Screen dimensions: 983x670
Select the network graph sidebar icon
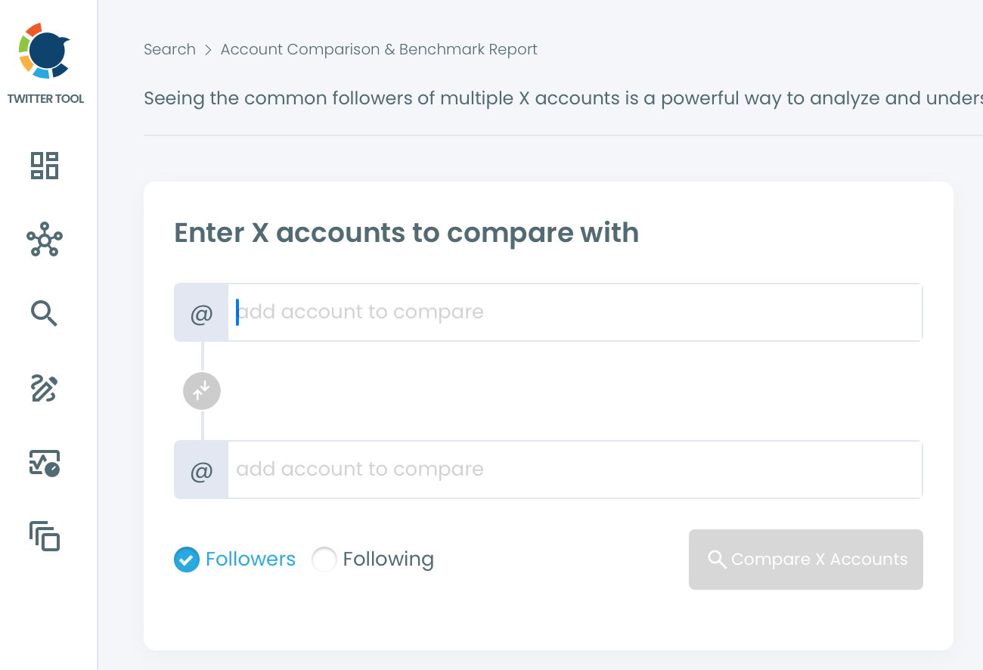click(x=45, y=240)
